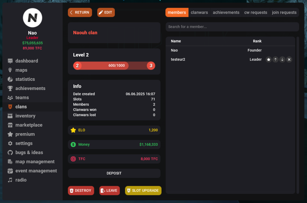307x203 pixels.
Task: Click the yellow ELO star icon
Action: pos(73,130)
